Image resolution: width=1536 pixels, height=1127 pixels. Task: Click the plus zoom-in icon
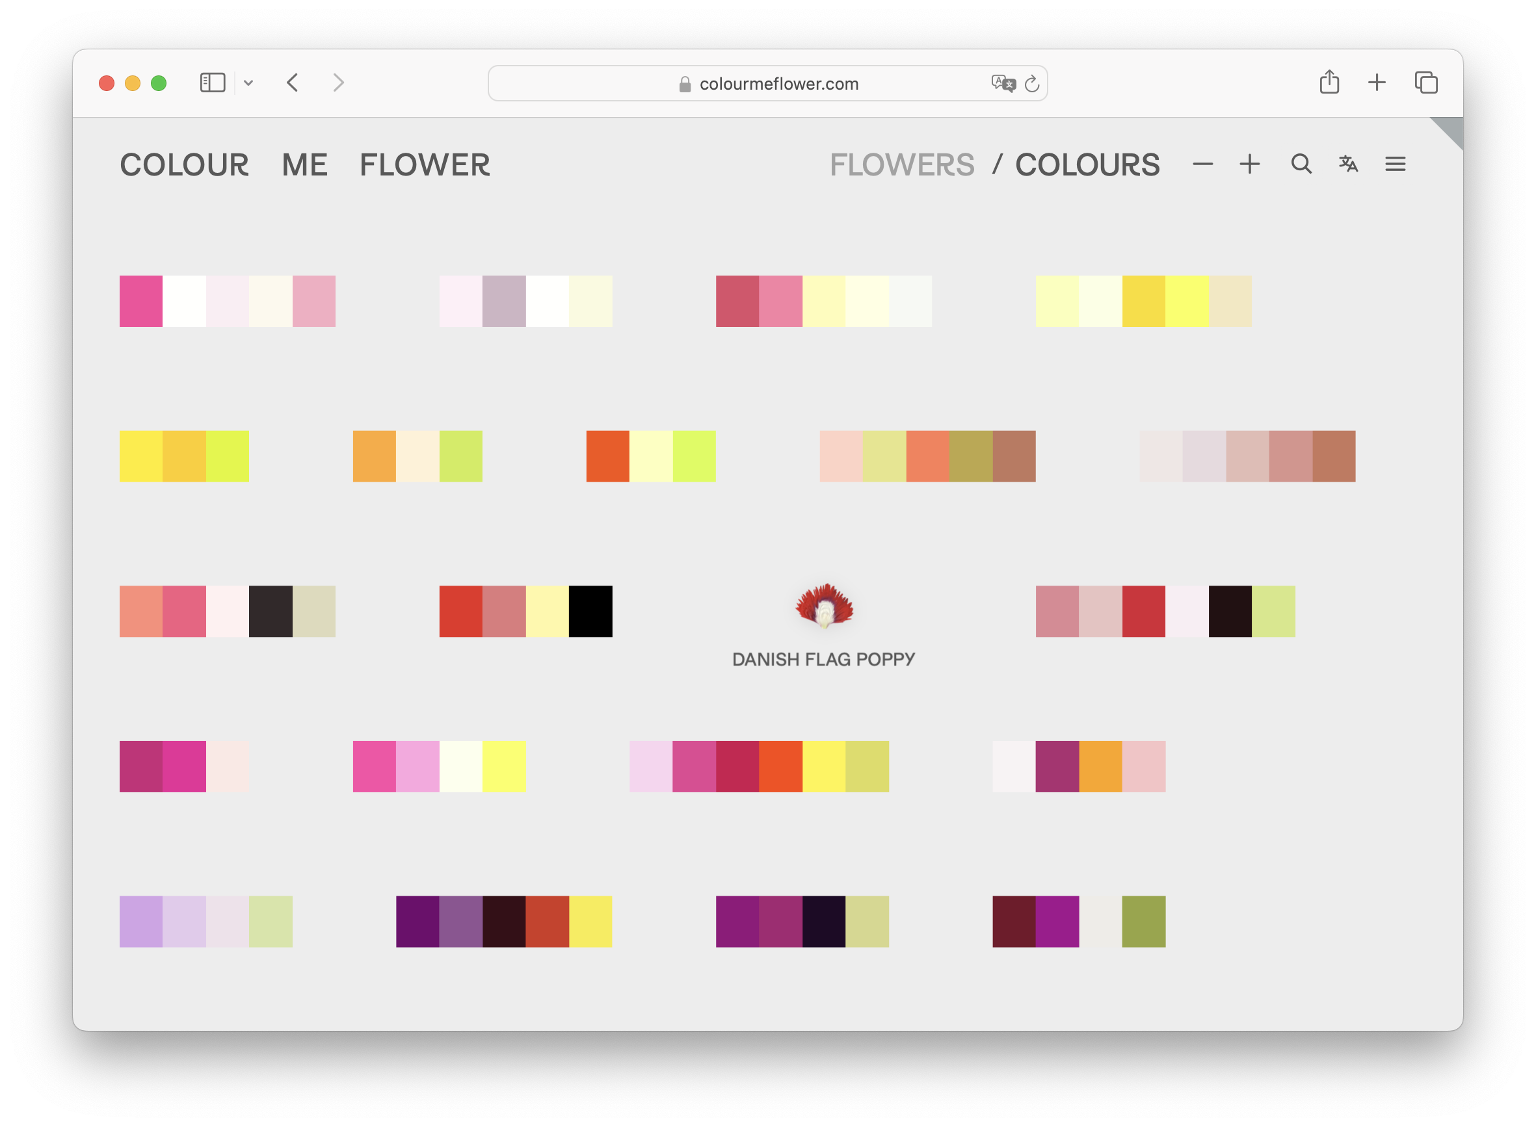[1249, 164]
